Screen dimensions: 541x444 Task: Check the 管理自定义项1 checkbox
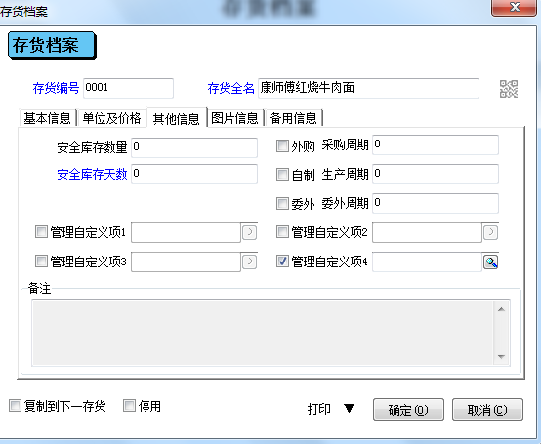(41, 232)
